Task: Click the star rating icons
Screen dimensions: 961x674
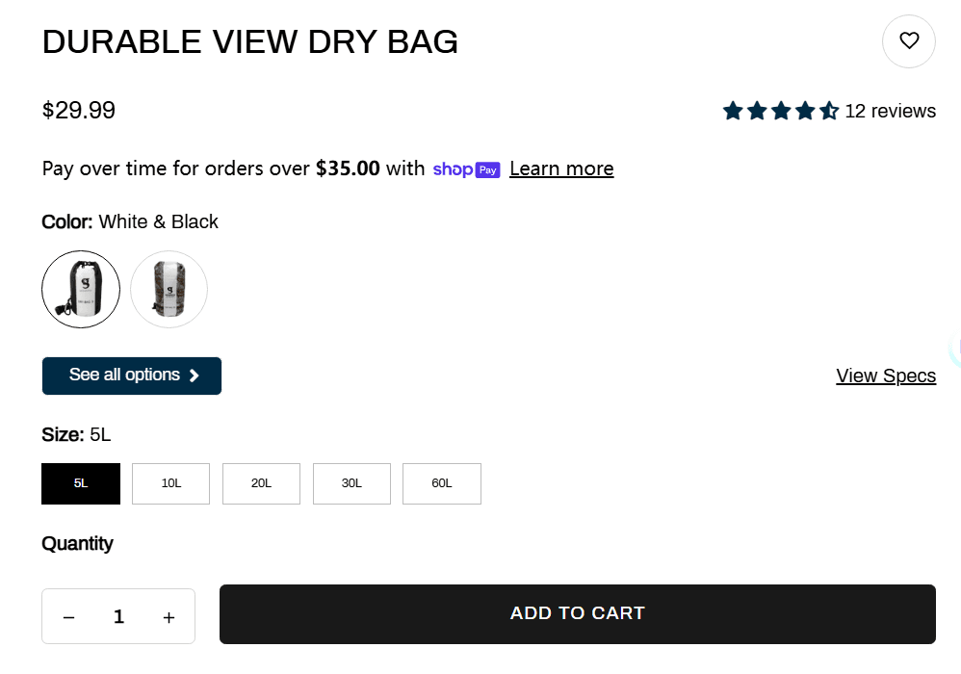Action: coord(780,112)
